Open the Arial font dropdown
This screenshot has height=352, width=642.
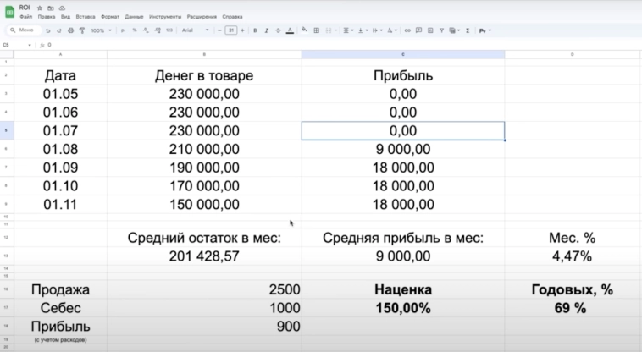pyautogui.click(x=196, y=30)
